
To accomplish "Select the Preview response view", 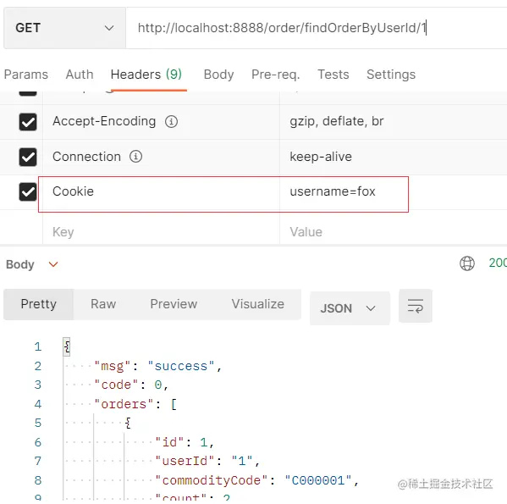I will (174, 304).
